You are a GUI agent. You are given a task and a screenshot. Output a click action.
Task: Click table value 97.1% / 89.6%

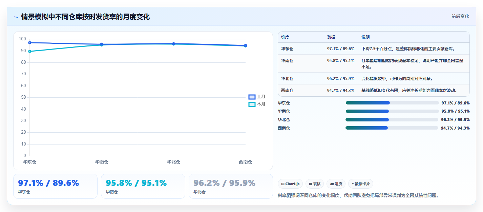341,49
